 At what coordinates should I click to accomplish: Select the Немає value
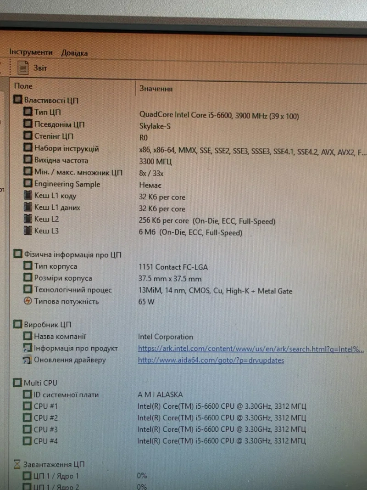click(x=150, y=186)
